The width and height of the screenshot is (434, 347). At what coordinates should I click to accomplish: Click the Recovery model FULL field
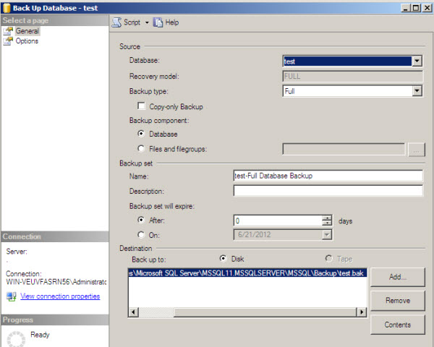pyautogui.click(x=352, y=77)
